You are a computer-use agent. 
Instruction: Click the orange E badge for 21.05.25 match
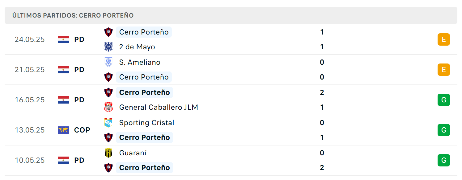click(x=444, y=70)
